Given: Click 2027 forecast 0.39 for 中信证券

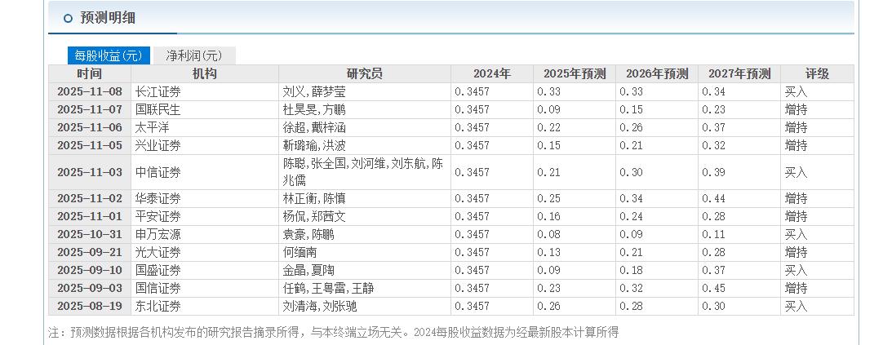Looking at the screenshot, I should [x=713, y=172].
